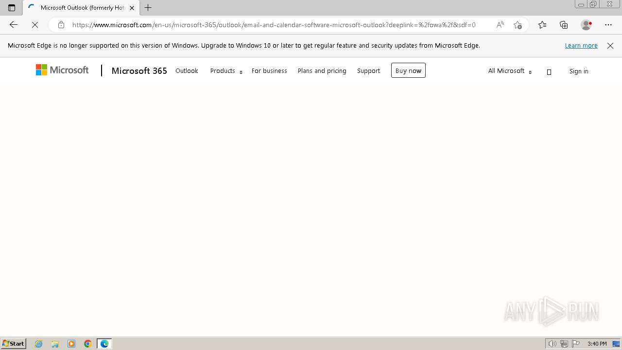Open the For business menu item
The image size is (622, 350).
tap(269, 71)
